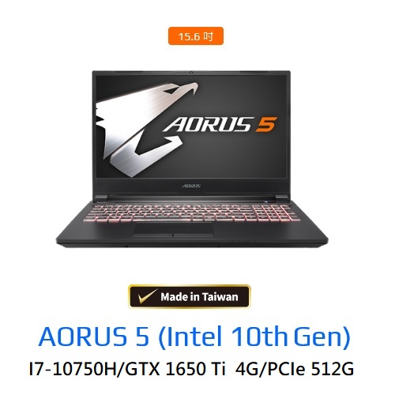Click the gold checkmark in the Taiwan badge
This screenshot has height=395, width=395.
[148, 296]
